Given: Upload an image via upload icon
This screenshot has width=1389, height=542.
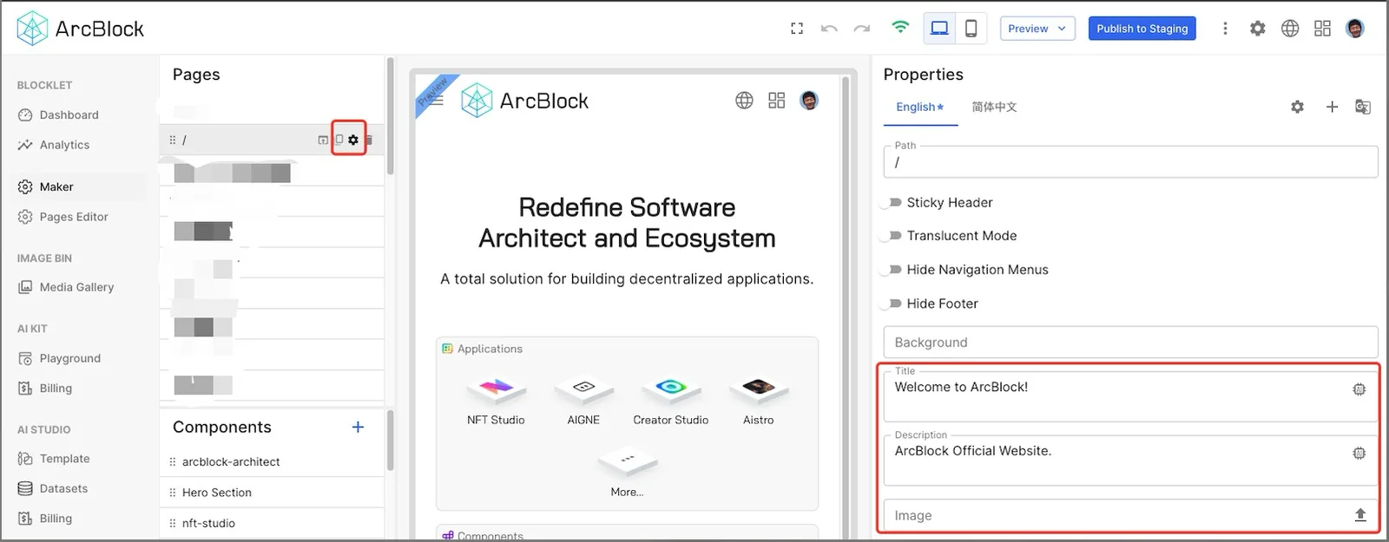Looking at the screenshot, I should [1360, 515].
